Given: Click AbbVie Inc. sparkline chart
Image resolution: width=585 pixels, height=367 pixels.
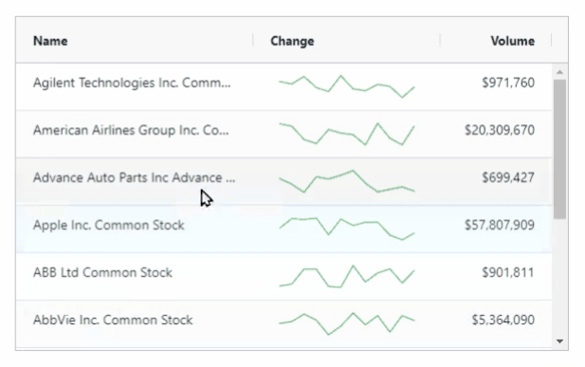Looking at the screenshot, I should click(x=347, y=323).
